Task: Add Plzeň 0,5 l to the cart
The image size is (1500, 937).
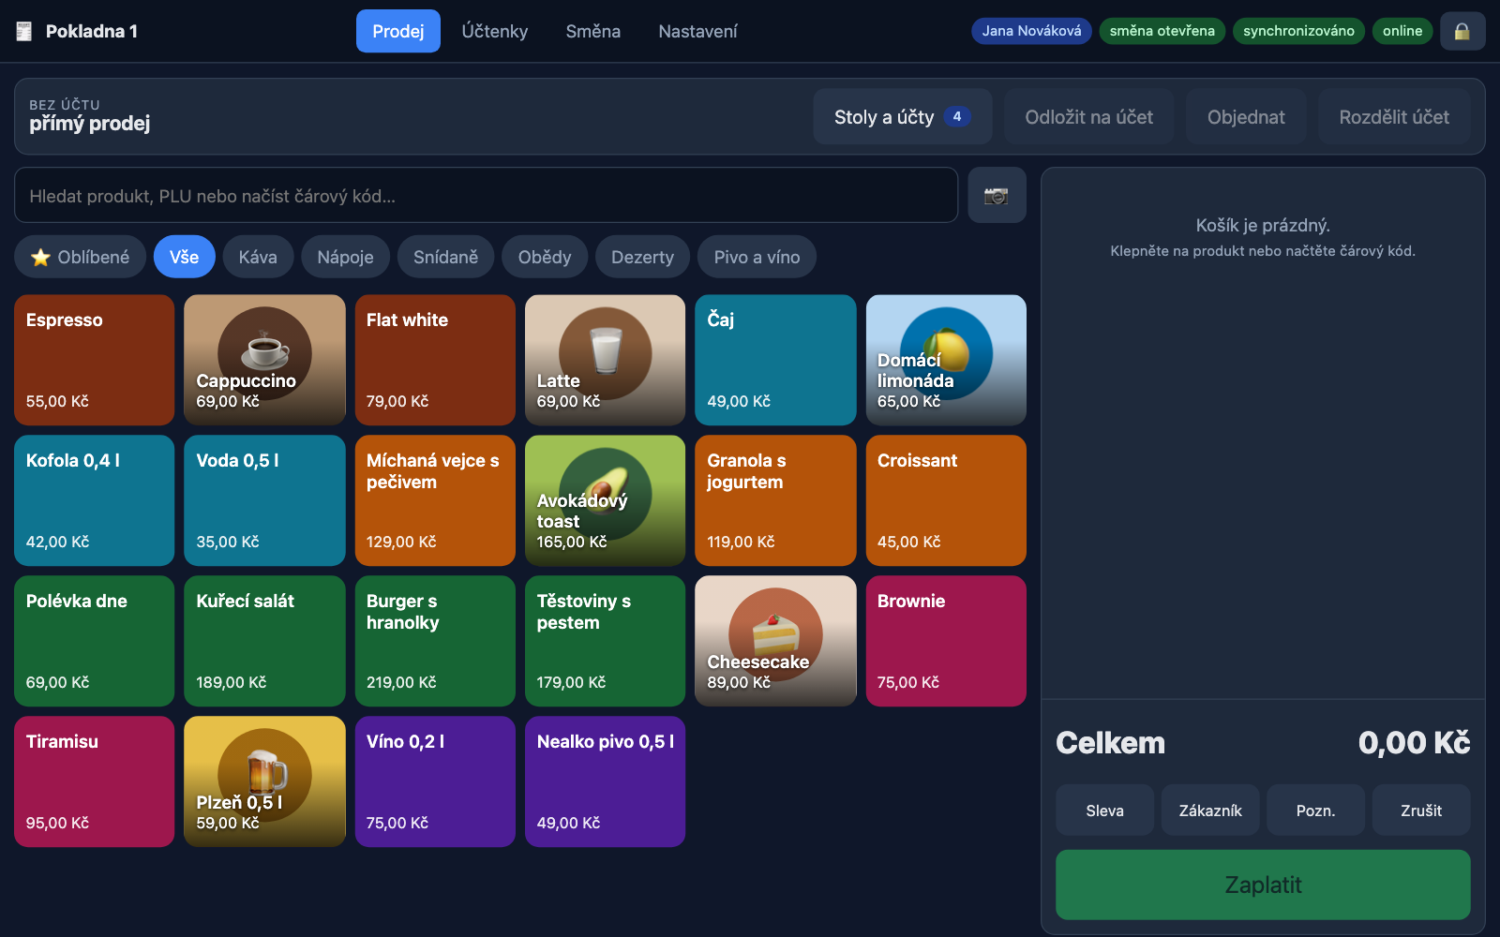Action: click(x=264, y=781)
